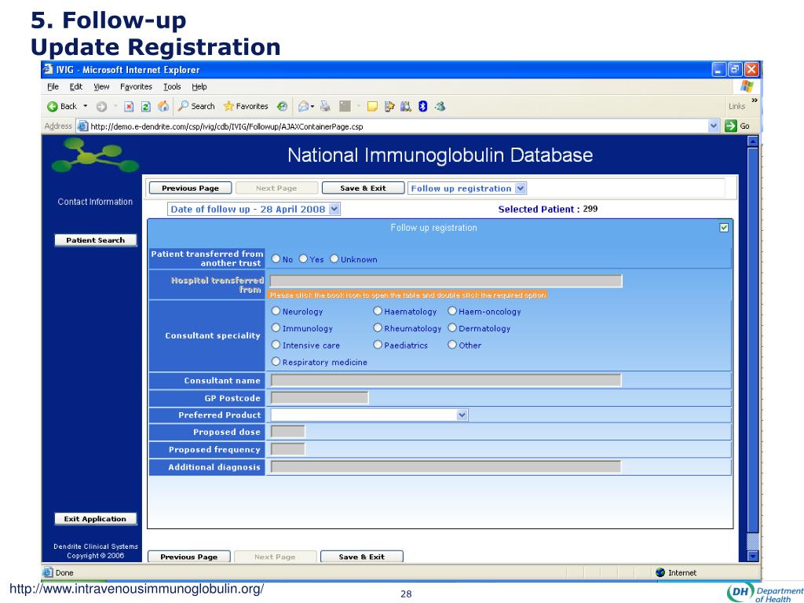Click the GP Postcode input field
Image resolution: width=804 pixels, height=603 pixels.
coord(320,397)
